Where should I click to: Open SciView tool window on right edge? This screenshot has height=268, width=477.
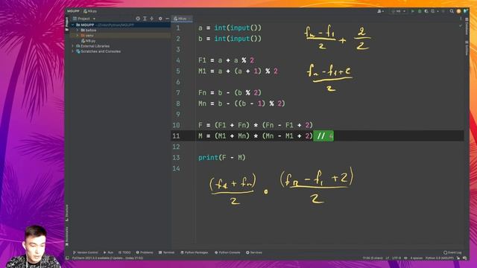click(467, 48)
